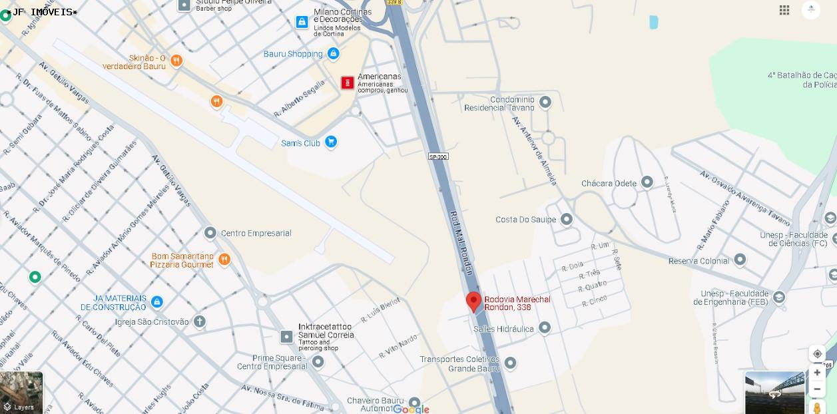
Task: Click the Milano Cortinas e Decorações shop icon
Action: 302,22
